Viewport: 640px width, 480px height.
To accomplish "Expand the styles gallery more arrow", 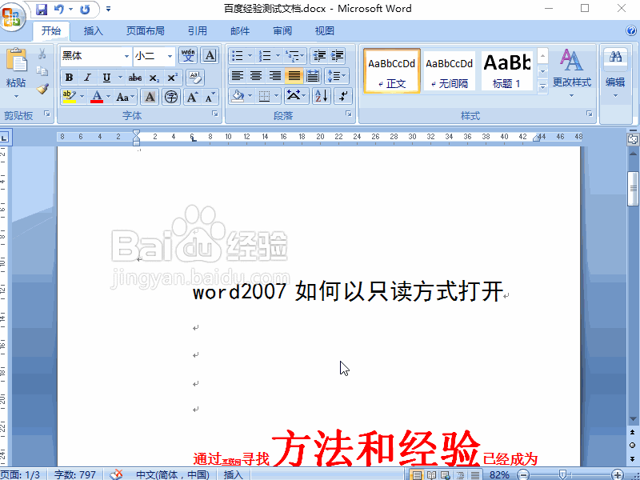I will point(542,86).
